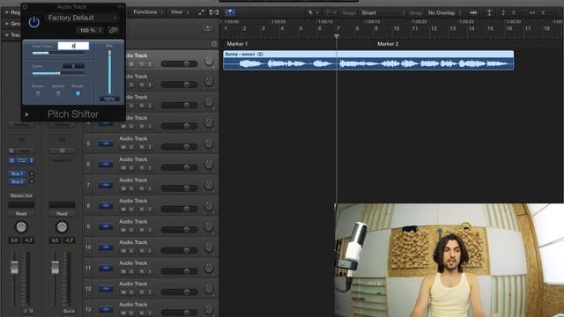Click the round icon beside Bus 1 send
This screenshot has width=564, height=317.
(x=32, y=173)
